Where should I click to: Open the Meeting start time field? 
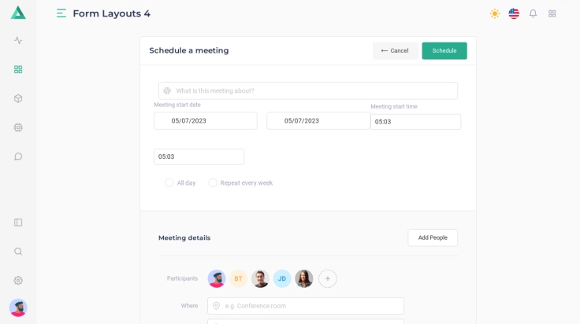pyautogui.click(x=415, y=122)
